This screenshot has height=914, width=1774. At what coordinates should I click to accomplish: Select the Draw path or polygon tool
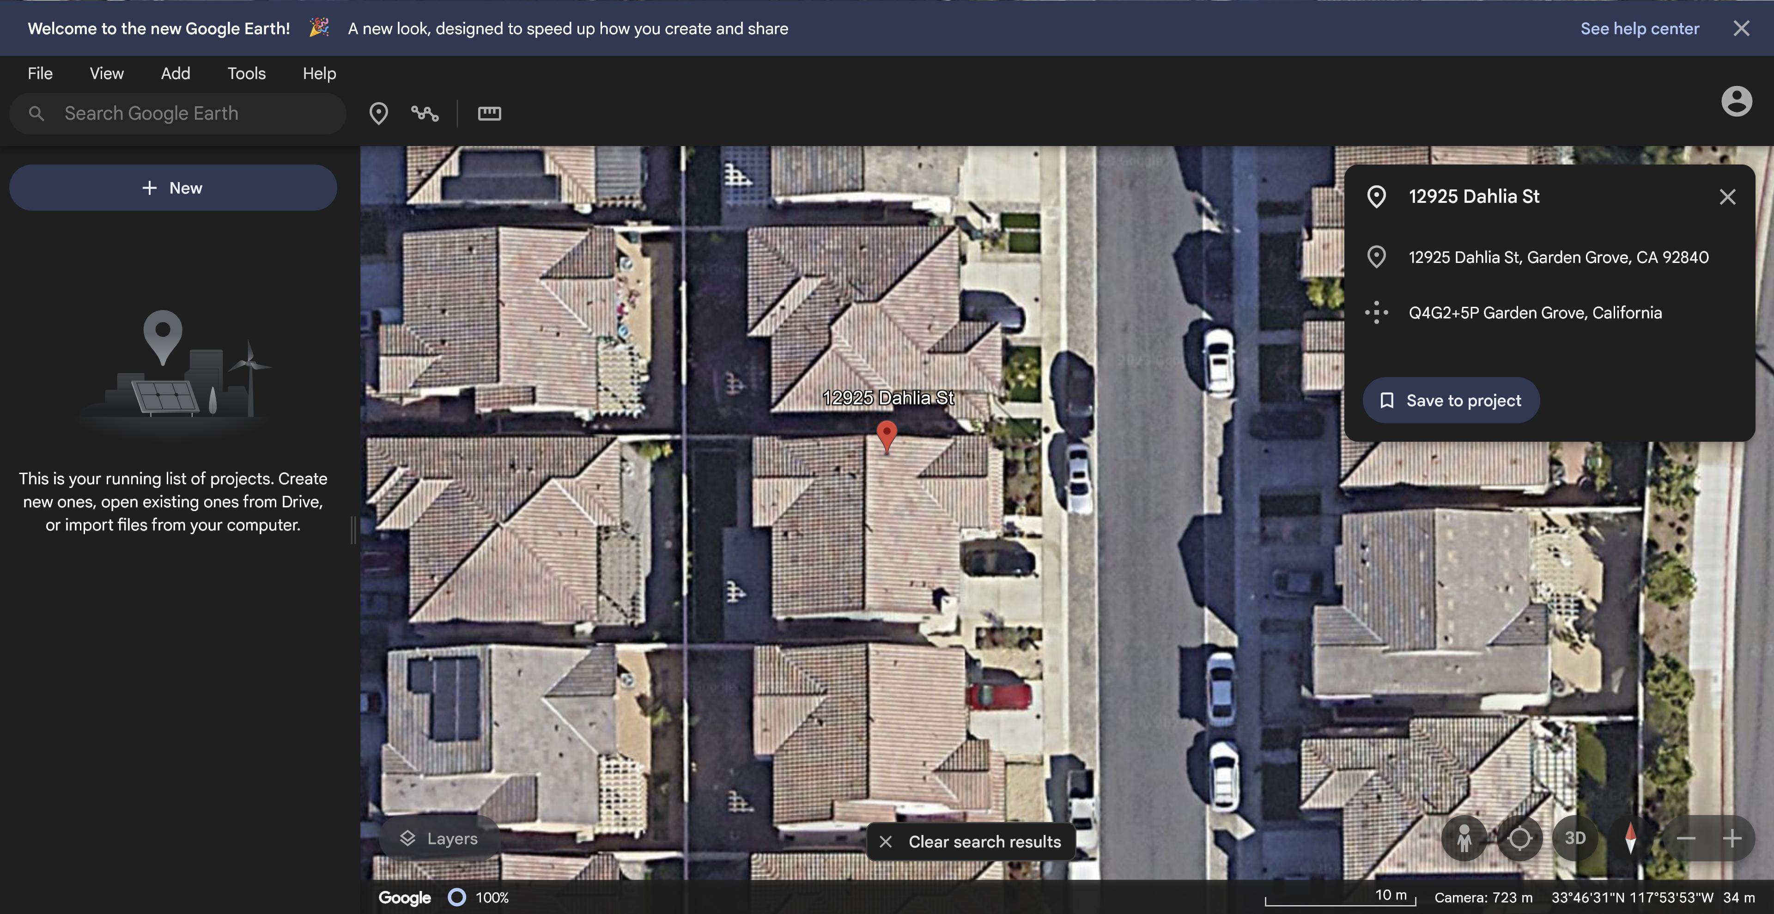coord(425,114)
